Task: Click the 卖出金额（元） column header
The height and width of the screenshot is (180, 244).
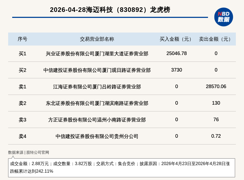Action: pos(216,39)
